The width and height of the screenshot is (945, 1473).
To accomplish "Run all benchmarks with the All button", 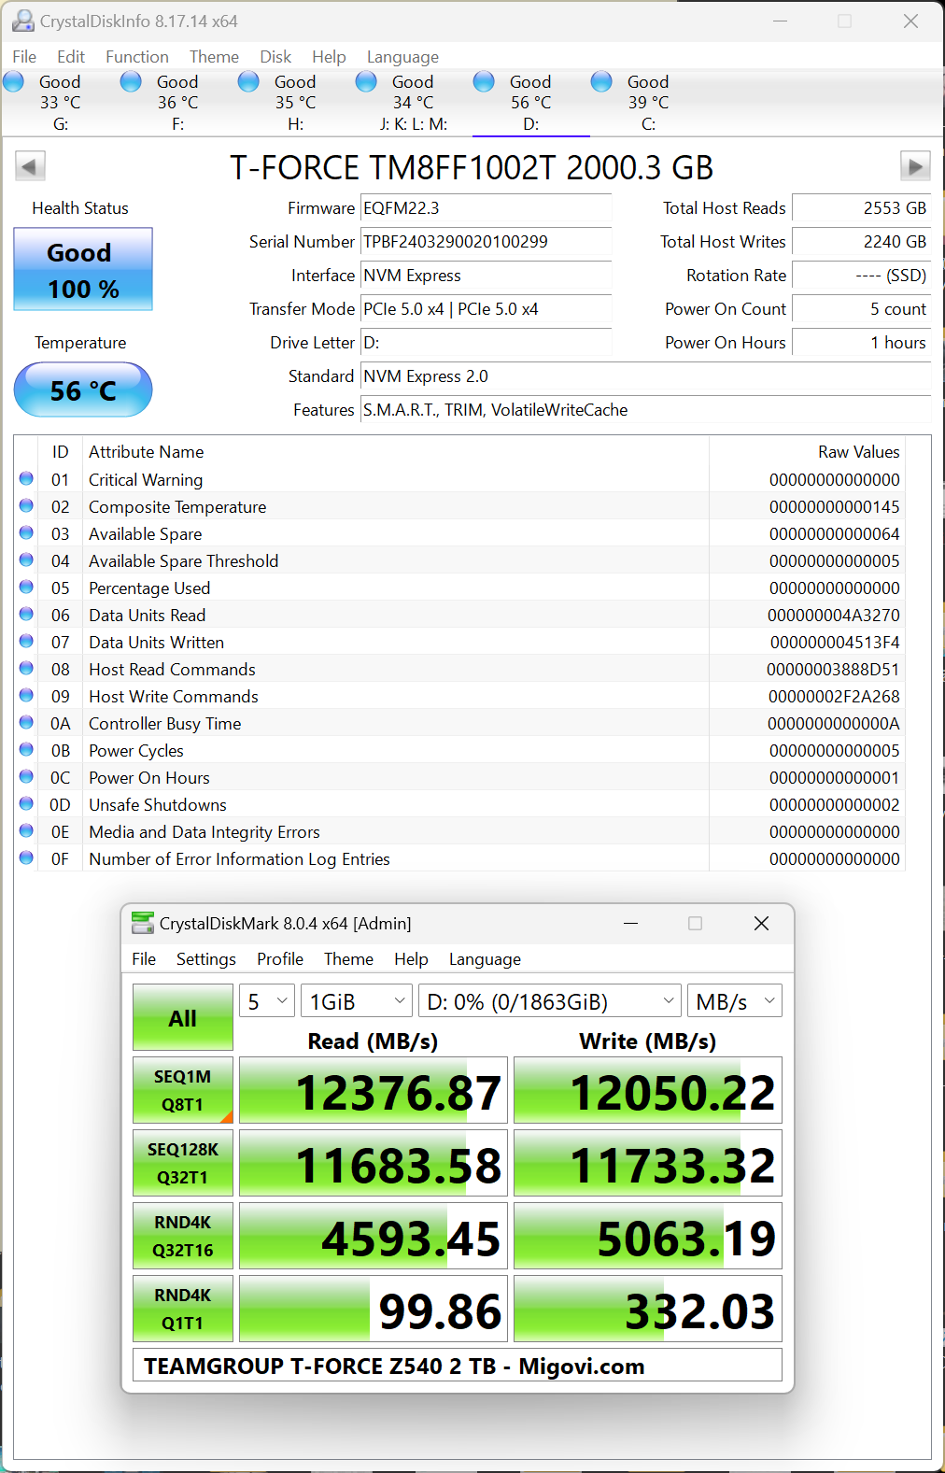I will coord(183,1017).
